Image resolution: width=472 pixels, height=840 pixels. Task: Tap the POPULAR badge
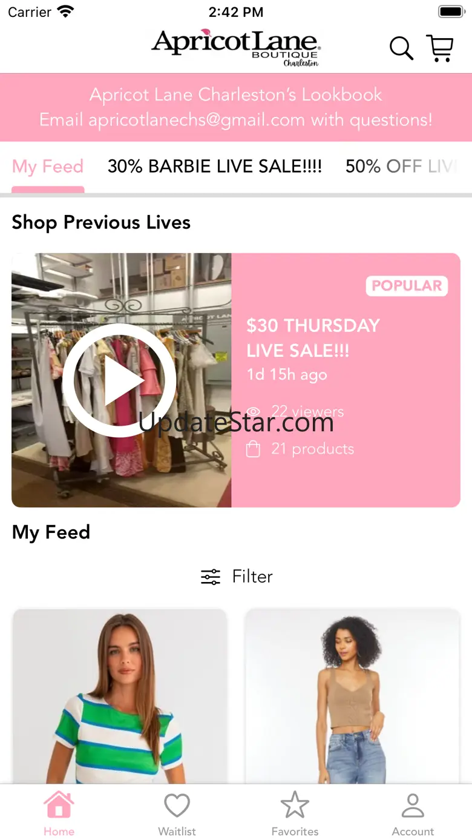407,286
